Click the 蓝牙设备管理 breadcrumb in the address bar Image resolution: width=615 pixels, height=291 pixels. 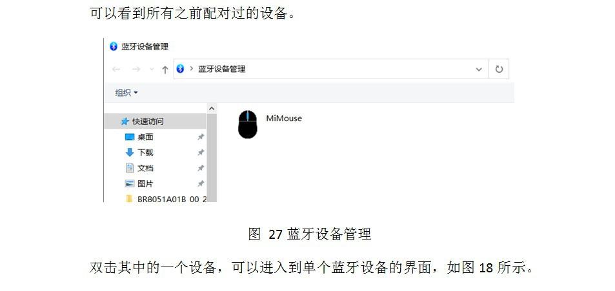pyautogui.click(x=221, y=70)
